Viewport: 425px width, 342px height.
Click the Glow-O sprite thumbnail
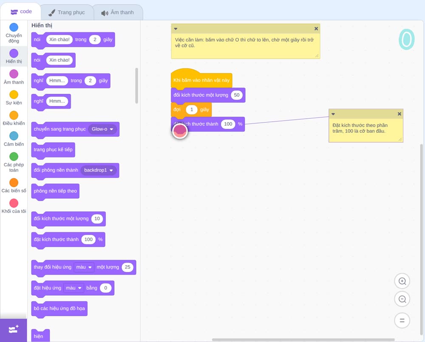tap(407, 39)
